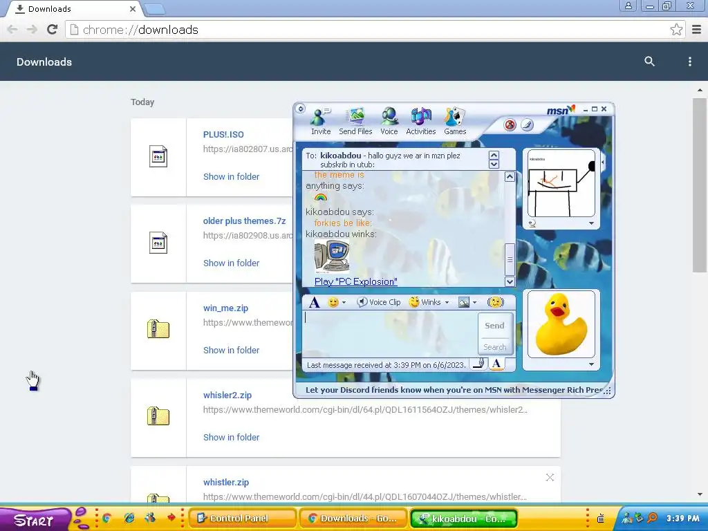Click the chat history scroll up arrow
Image resolution: width=708 pixels, height=531 pixels.
(x=510, y=176)
